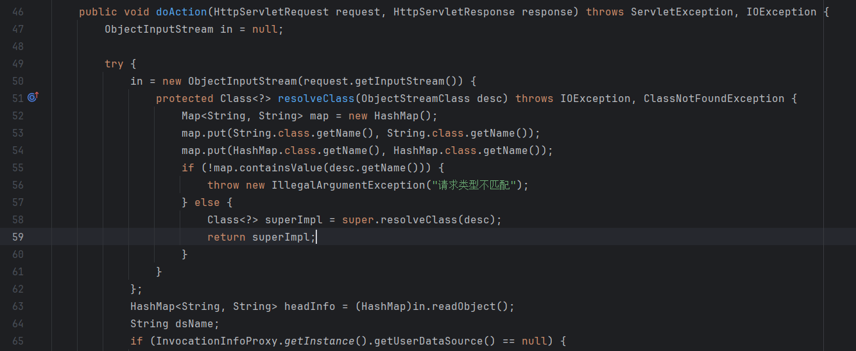
Task: Click the ObjectInputStream type on line 47
Action: [159, 30]
